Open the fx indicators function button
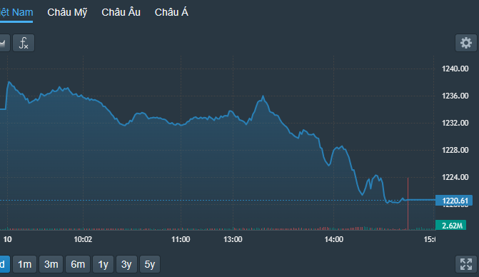Screen dimensions: 479x277 24,43
